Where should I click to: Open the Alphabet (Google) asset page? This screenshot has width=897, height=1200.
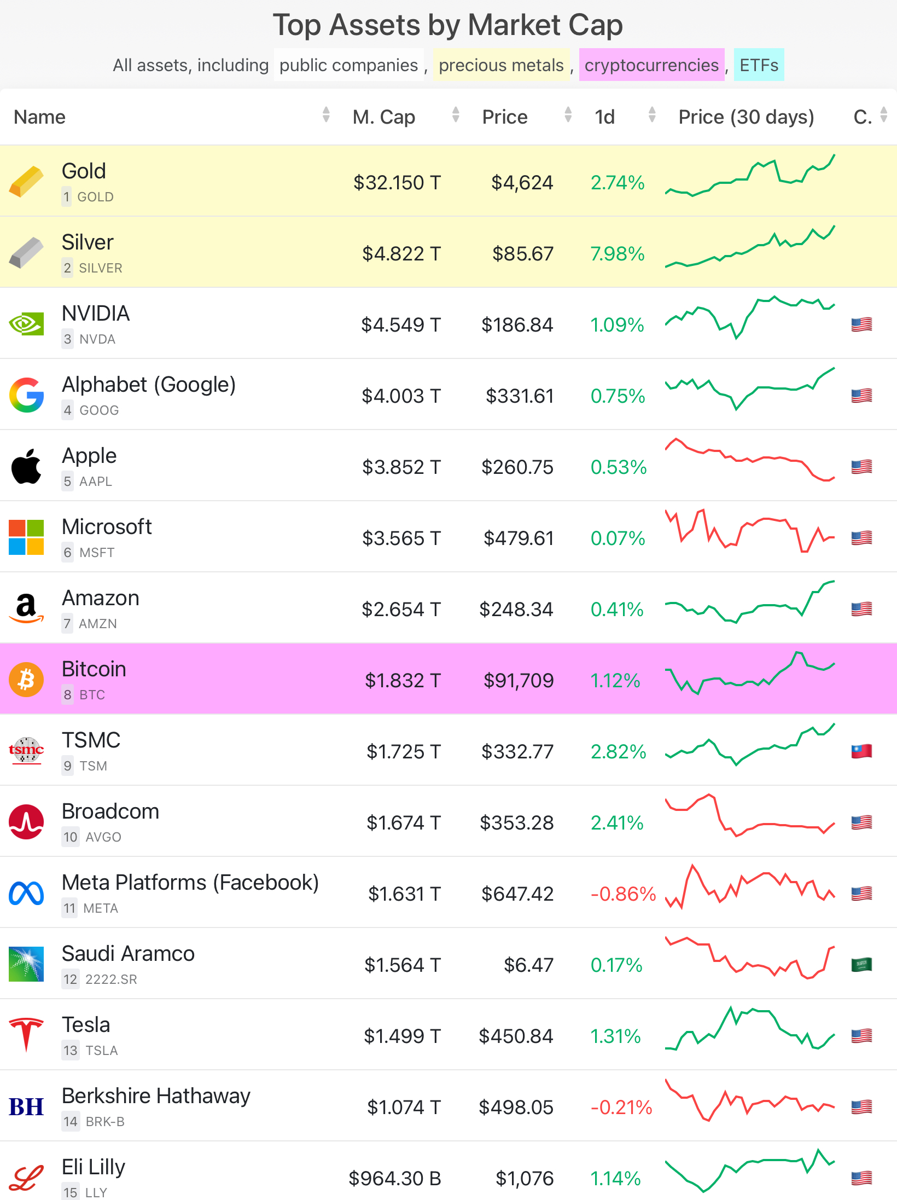[x=149, y=385]
